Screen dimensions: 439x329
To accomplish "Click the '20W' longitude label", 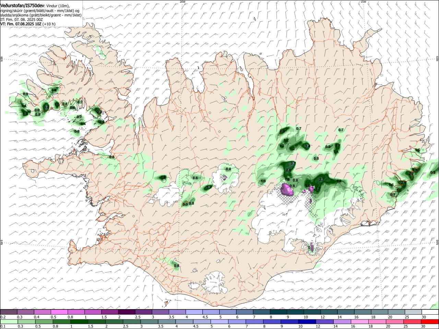I will point(182,2).
